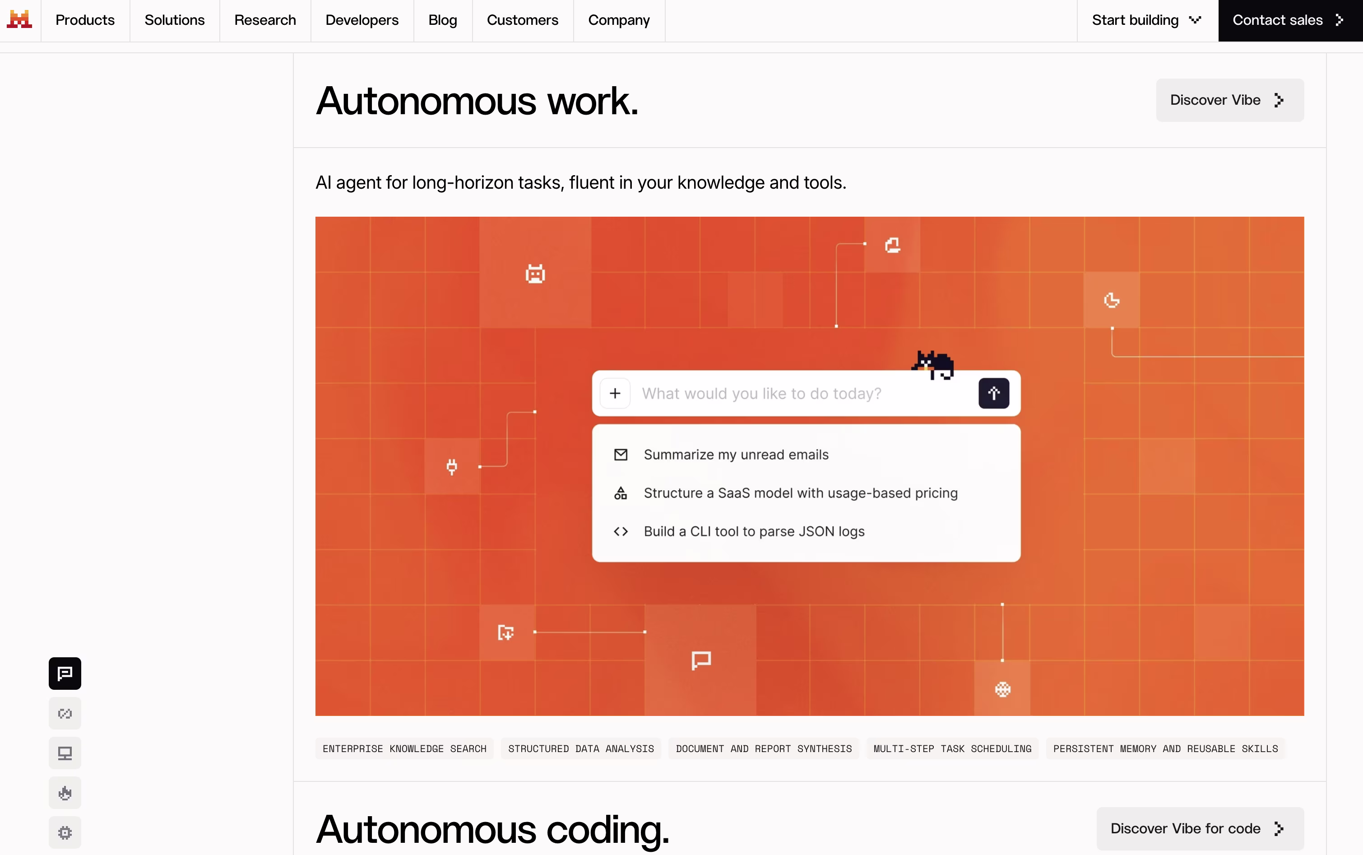Click the Contact sales button

[x=1290, y=20]
